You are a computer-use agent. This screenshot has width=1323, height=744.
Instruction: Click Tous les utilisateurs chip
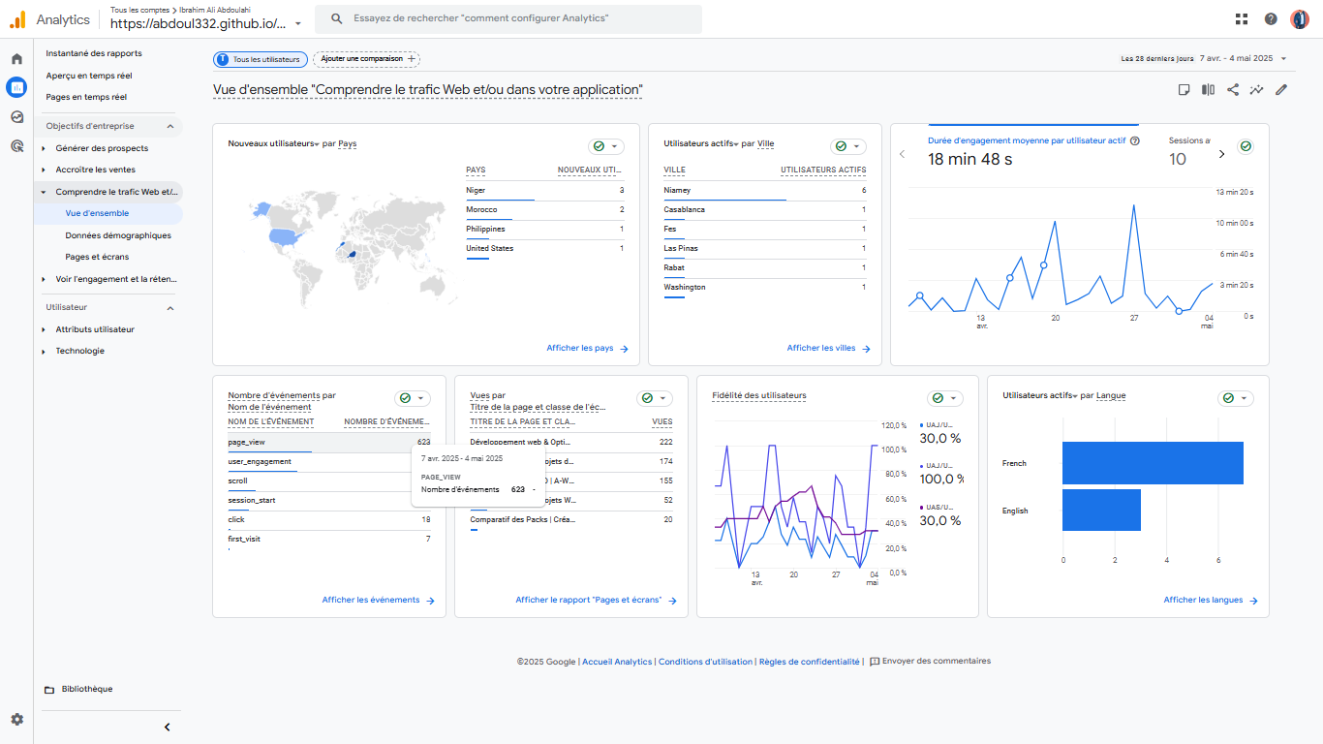tap(261, 59)
